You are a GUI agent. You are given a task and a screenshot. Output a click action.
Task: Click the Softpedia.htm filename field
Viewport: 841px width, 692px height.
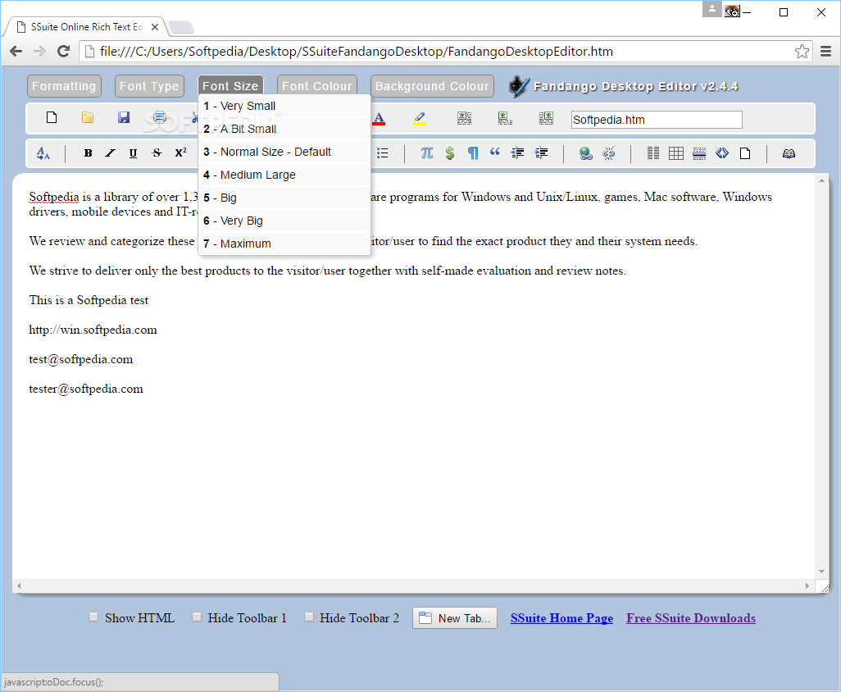pyautogui.click(x=657, y=120)
